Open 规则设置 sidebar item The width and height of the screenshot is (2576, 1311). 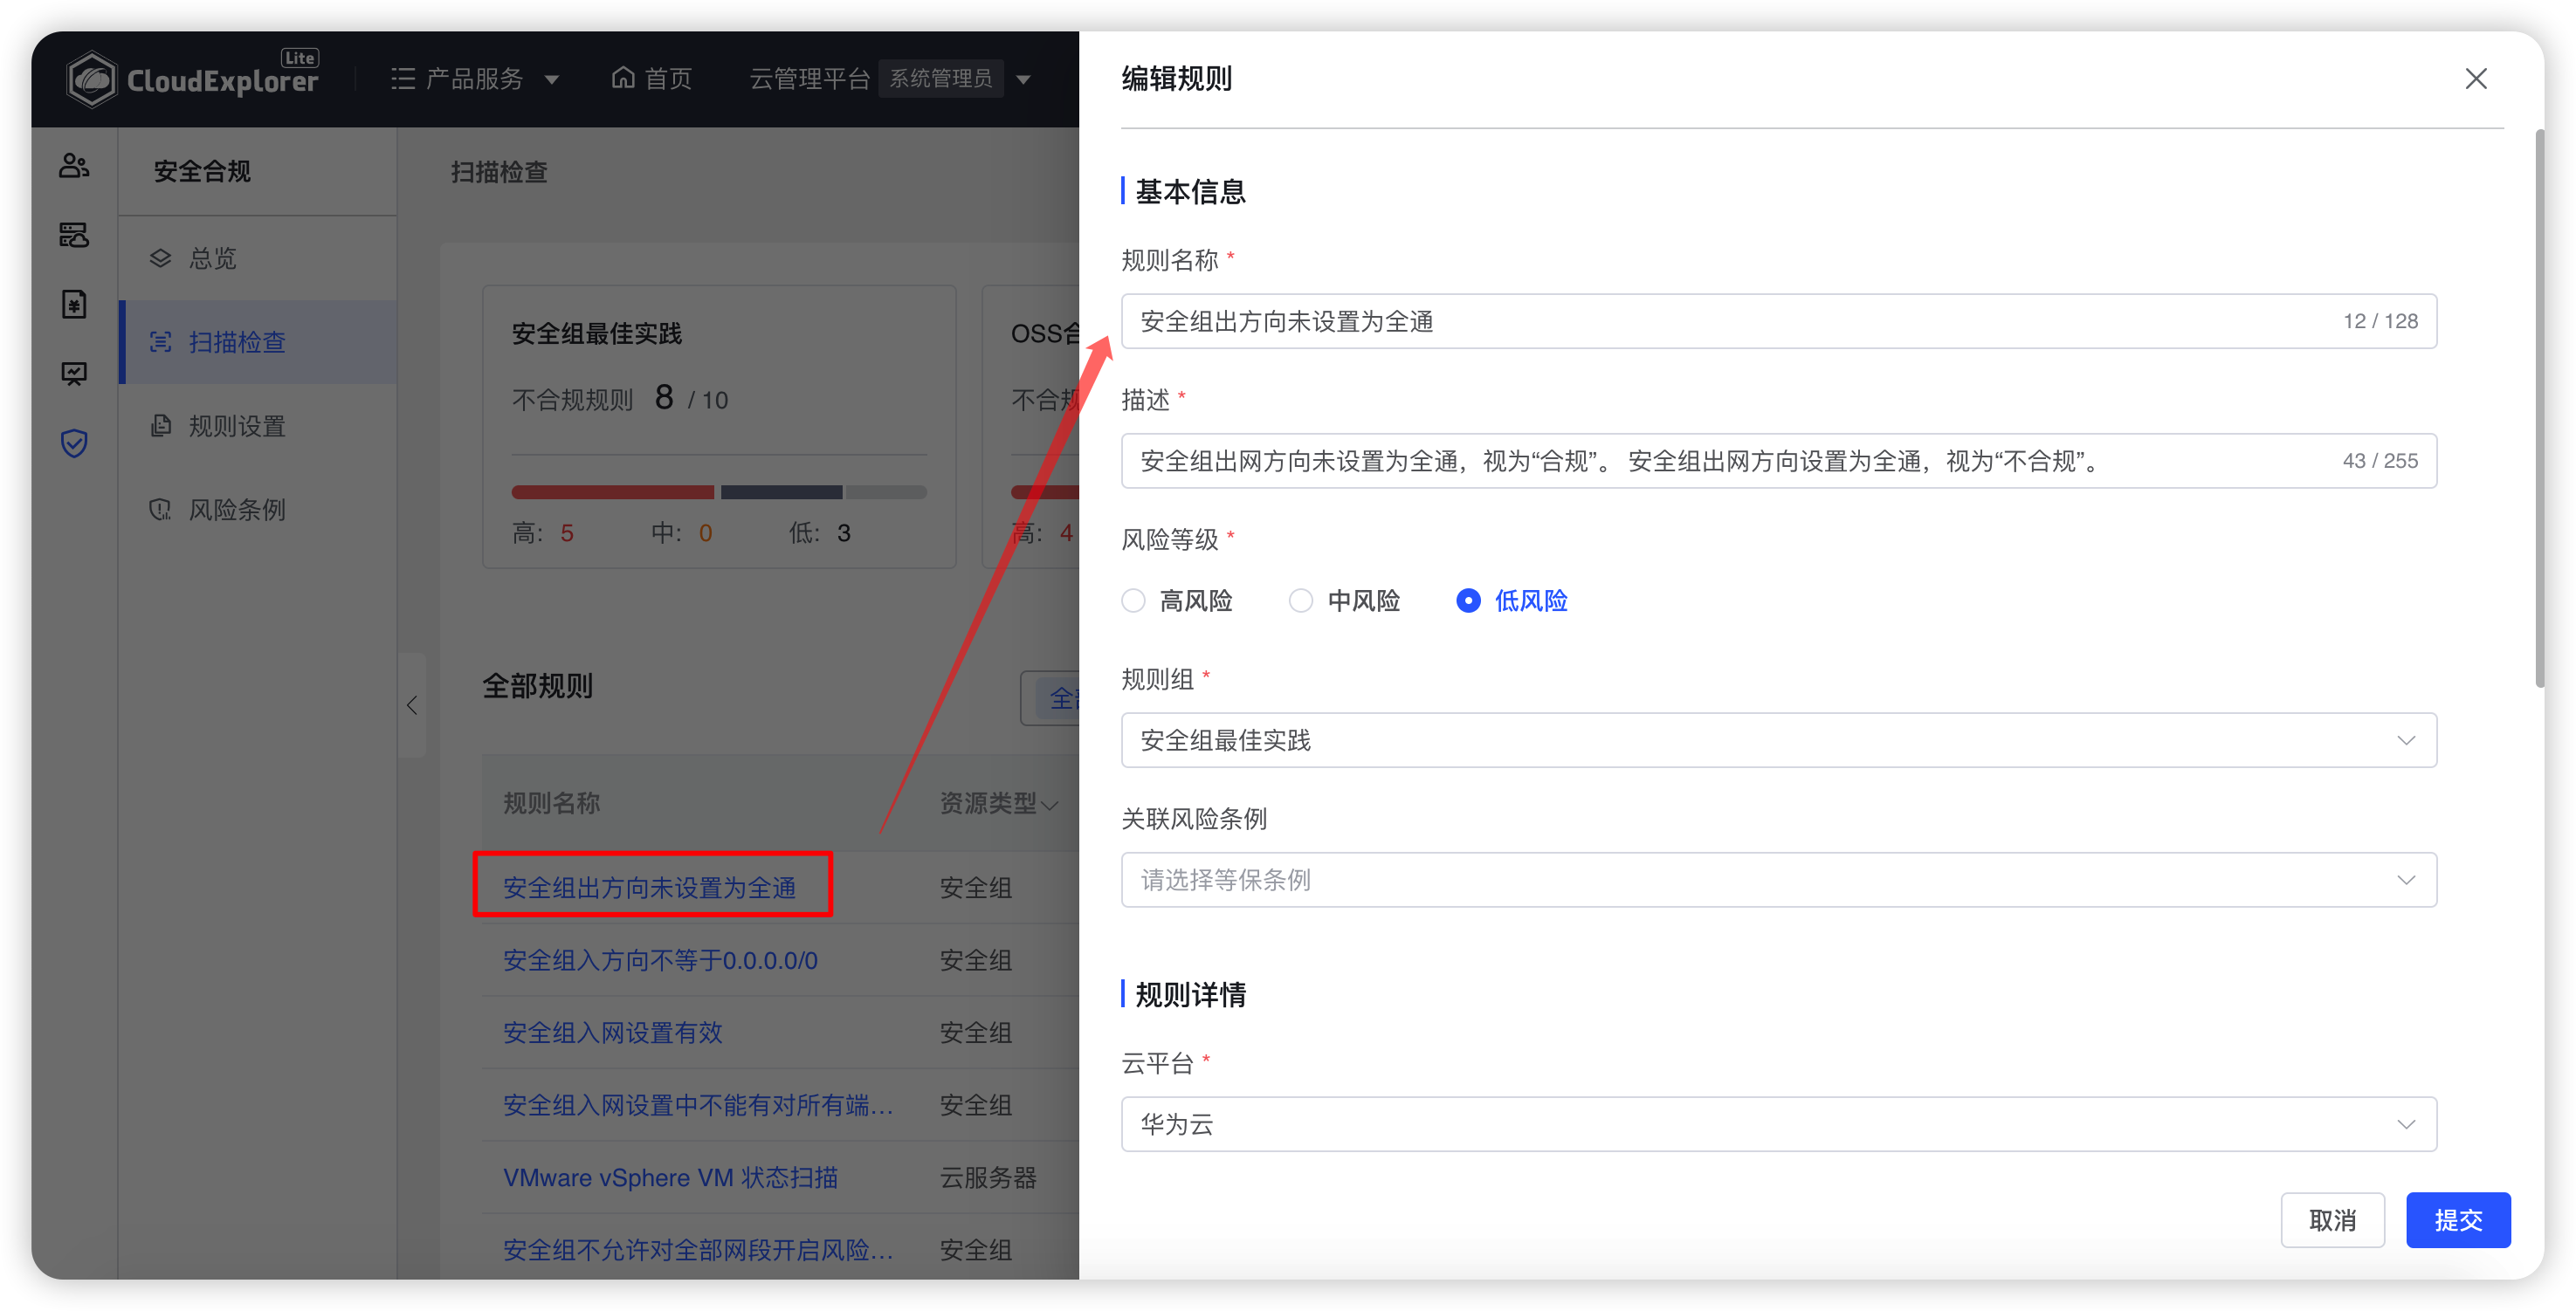point(258,427)
